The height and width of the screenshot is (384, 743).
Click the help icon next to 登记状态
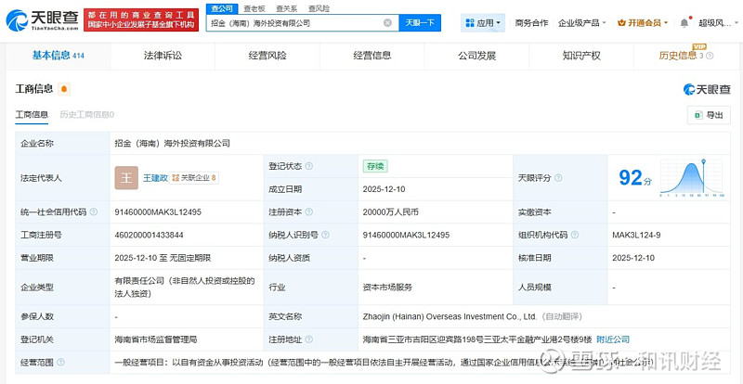tap(309, 166)
